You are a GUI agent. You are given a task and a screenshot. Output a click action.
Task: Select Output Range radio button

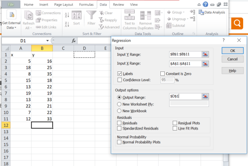pyautogui.click(x=119, y=97)
